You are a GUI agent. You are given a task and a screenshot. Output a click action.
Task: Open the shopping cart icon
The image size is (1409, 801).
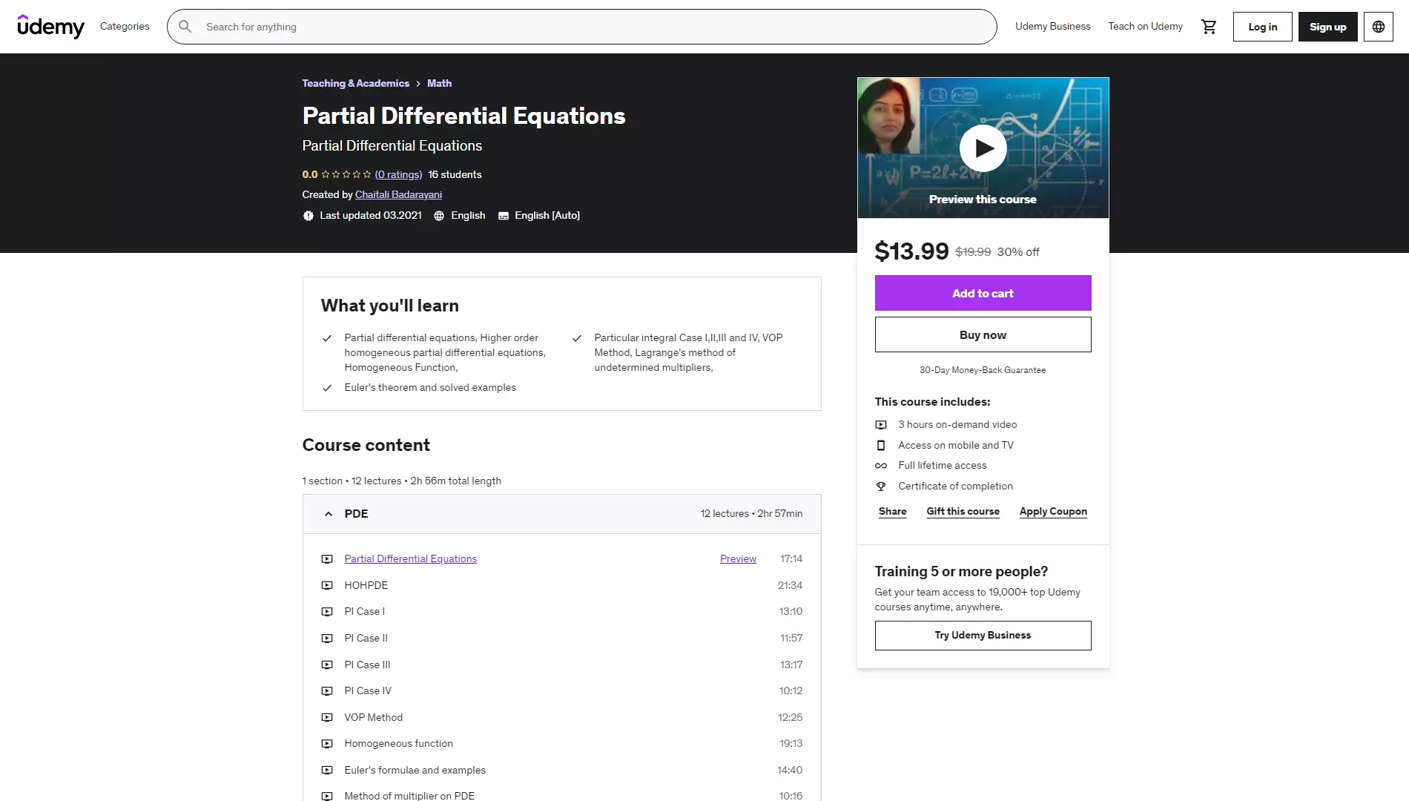(1209, 27)
